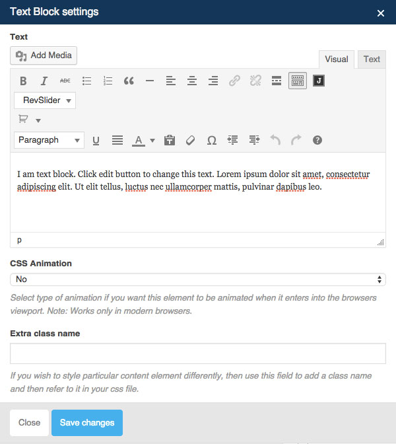Open keyboard shortcuts help

point(317,140)
